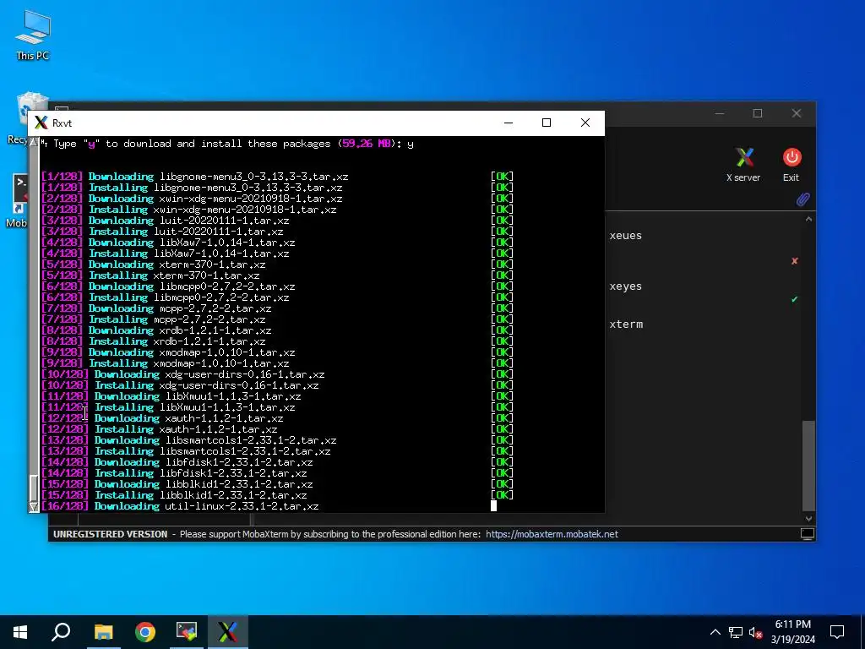Open the notification center icon
The width and height of the screenshot is (865, 649).
click(x=837, y=632)
